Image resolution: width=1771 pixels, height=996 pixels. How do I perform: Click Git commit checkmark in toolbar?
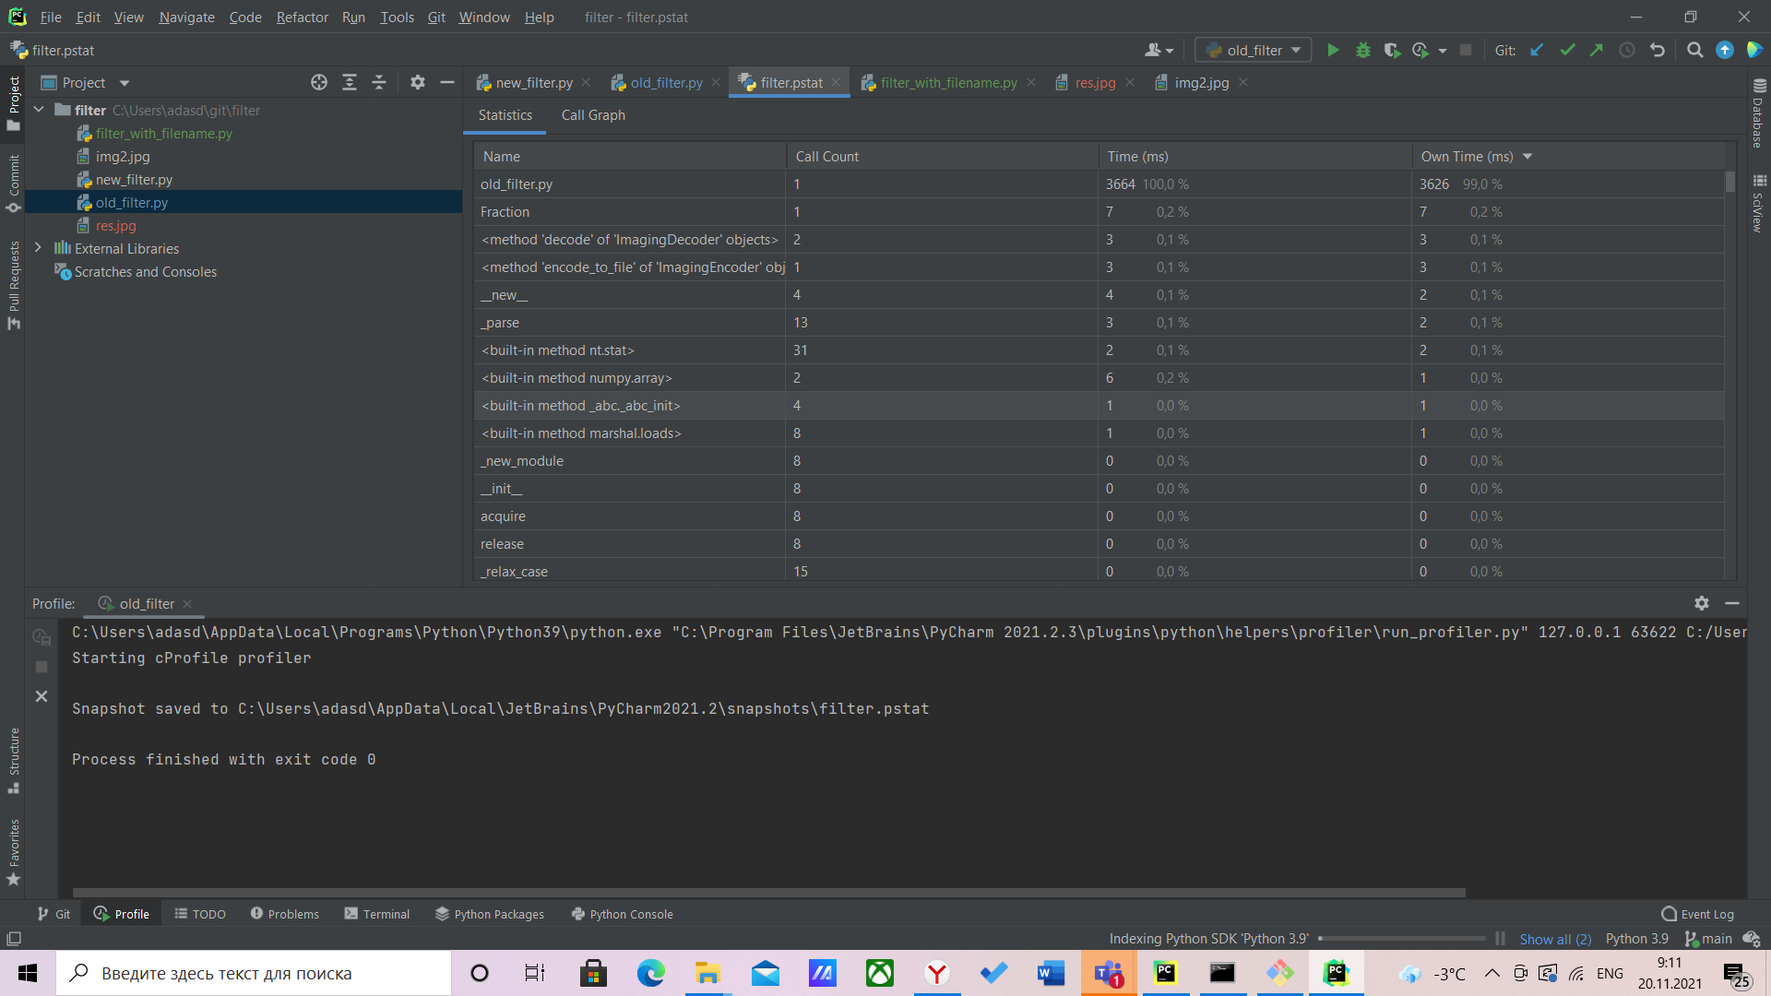pos(1567,50)
